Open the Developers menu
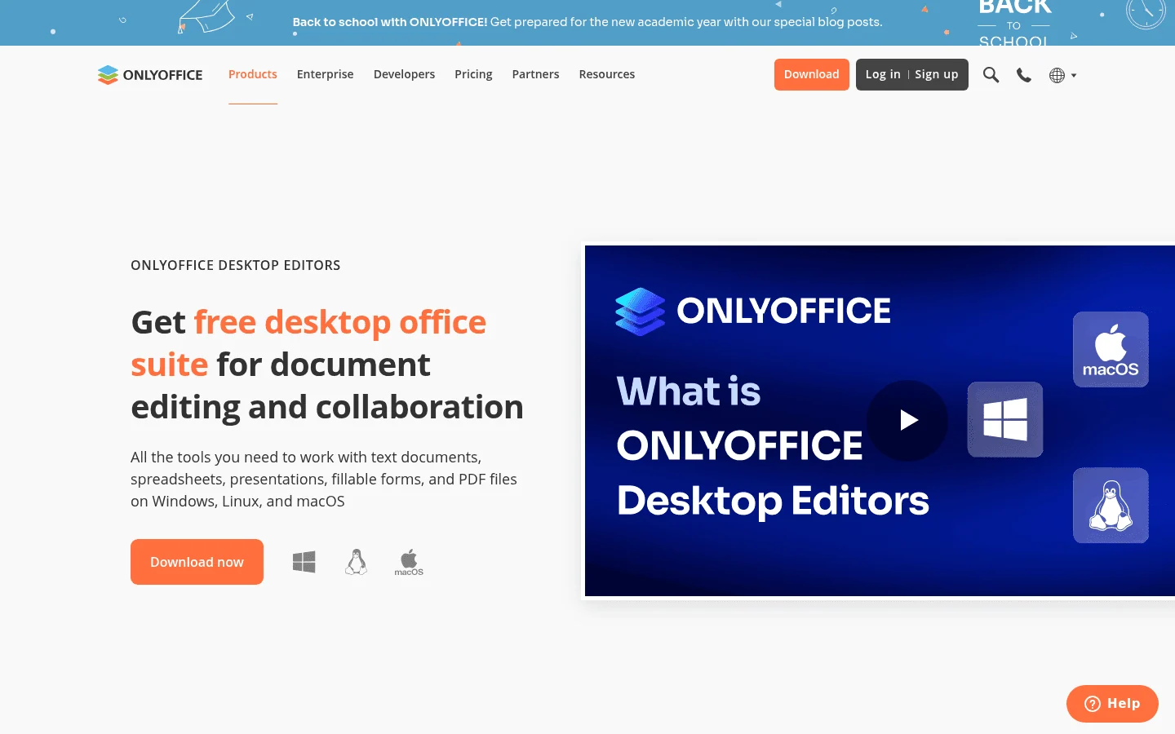Image resolution: width=1175 pixels, height=734 pixels. [404, 74]
